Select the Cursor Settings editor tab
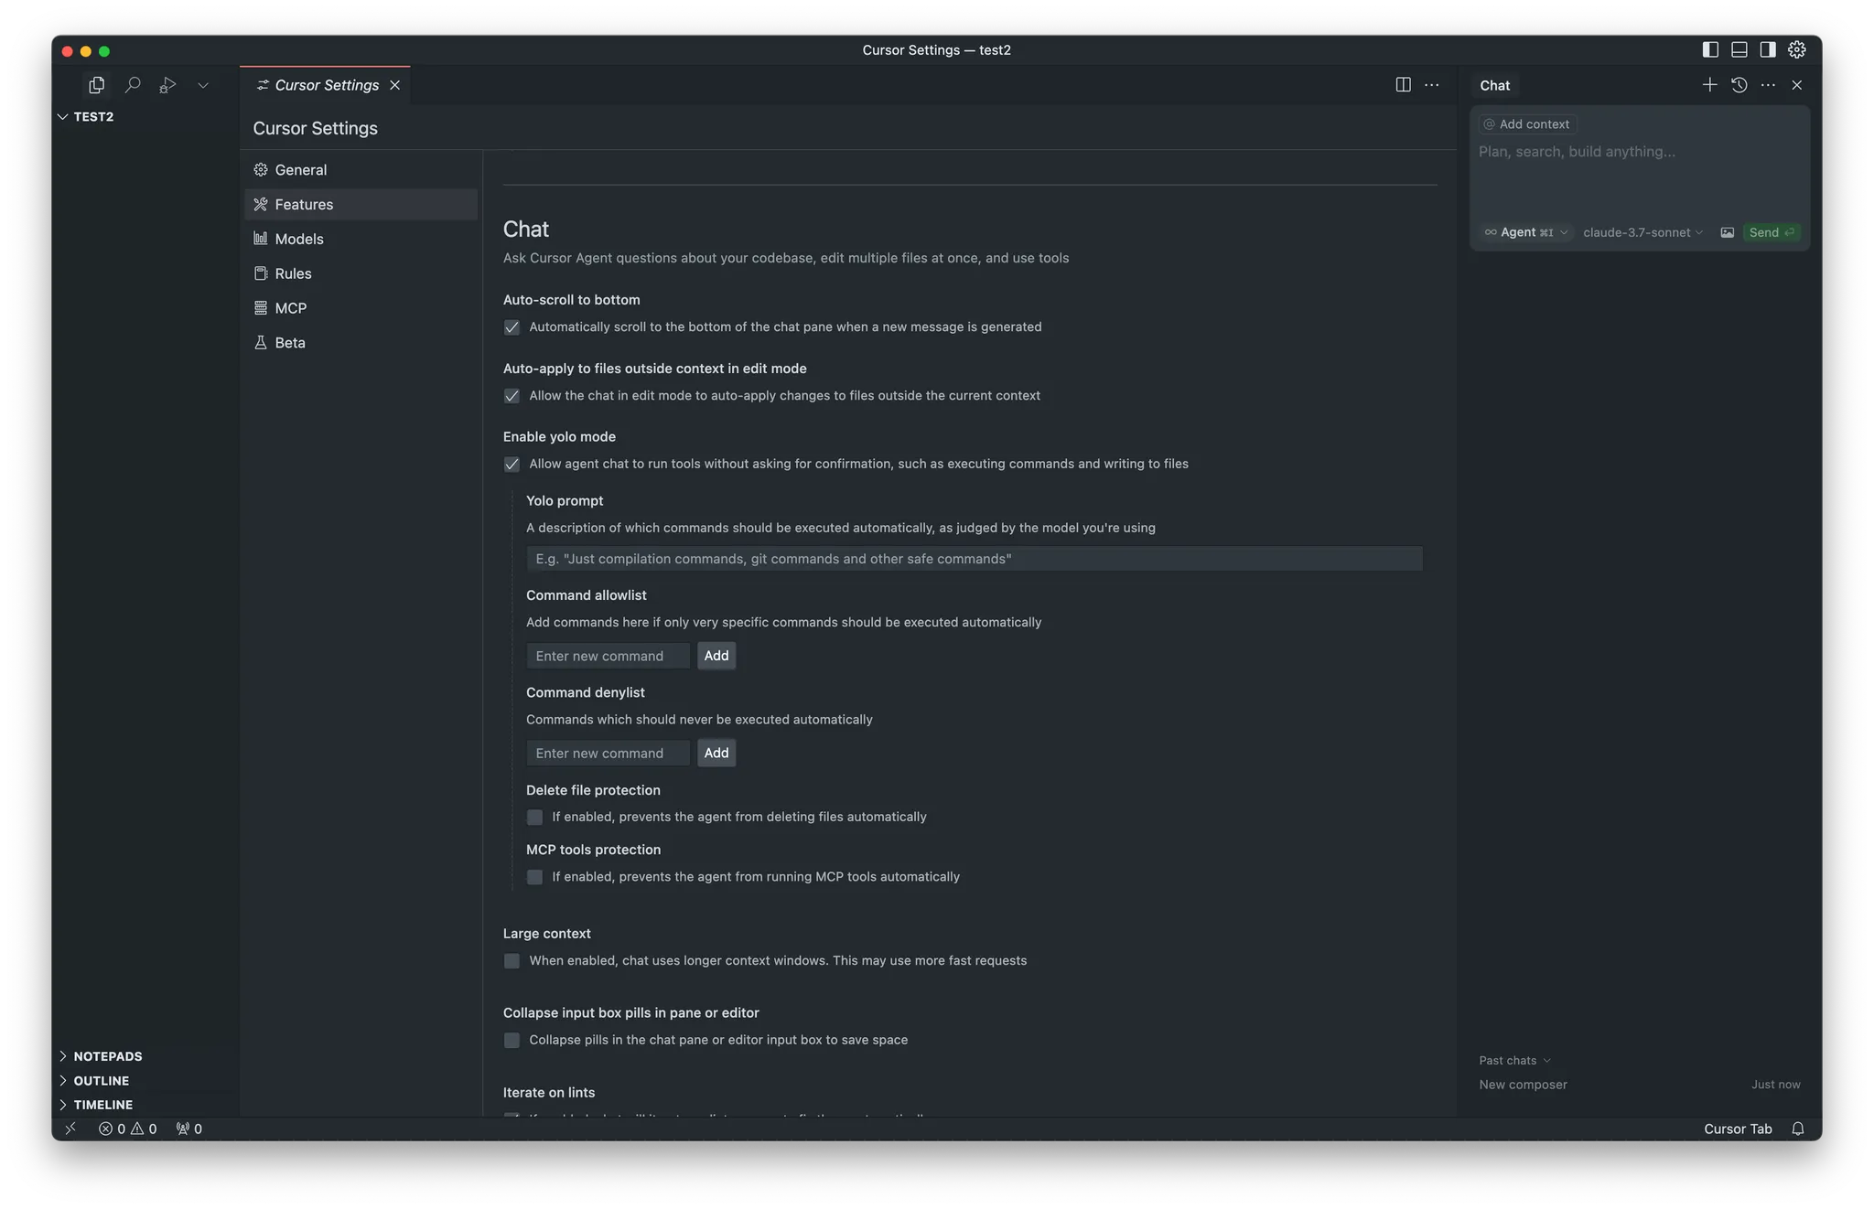1874x1209 pixels. [325, 85]
